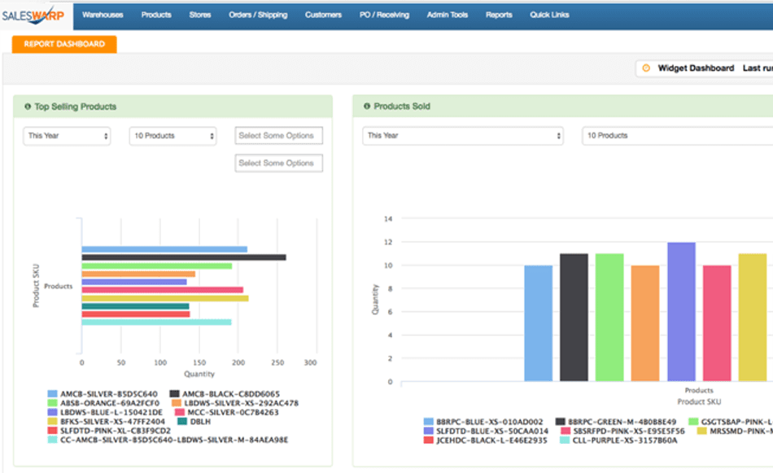Click first Select Some Options field
This screenshot has height=473, width=773.
[x=278, y=136]
